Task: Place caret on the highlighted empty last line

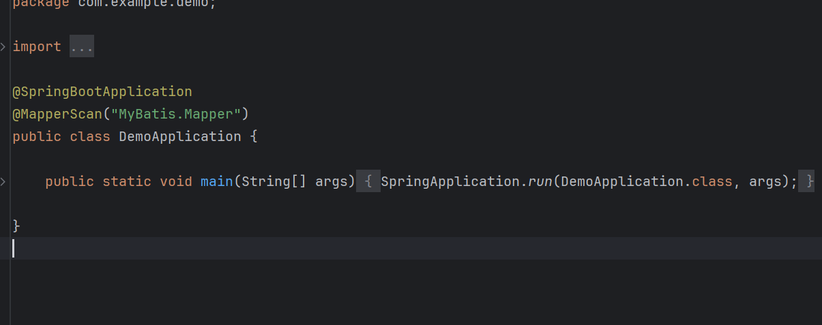Action: (x=416, y=248)
